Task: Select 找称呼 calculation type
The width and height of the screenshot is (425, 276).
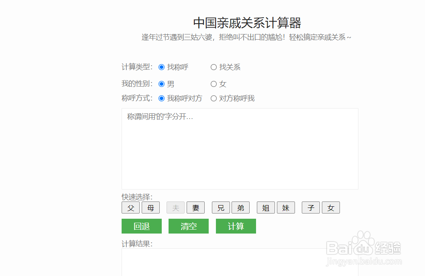Action: (x=161, y=67)
